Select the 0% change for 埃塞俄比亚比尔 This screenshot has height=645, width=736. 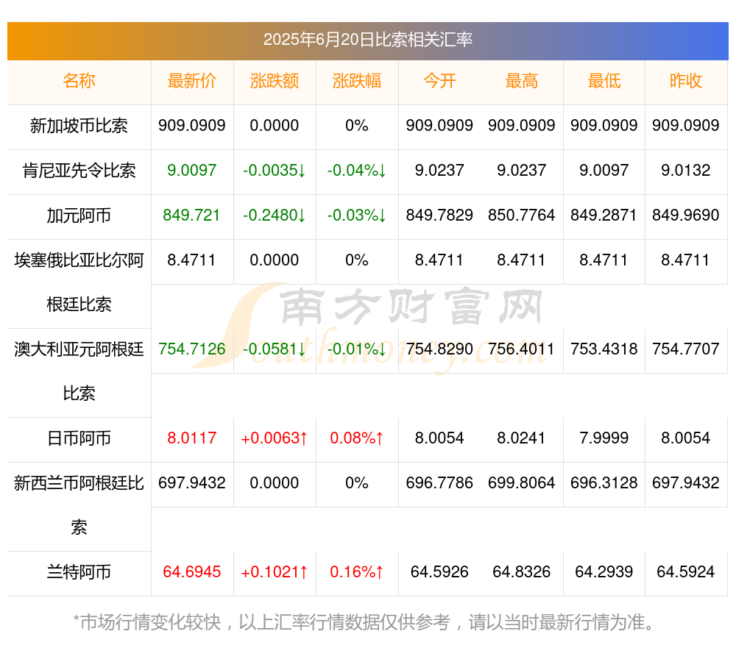pyautogui.click(x=357, y=260)
